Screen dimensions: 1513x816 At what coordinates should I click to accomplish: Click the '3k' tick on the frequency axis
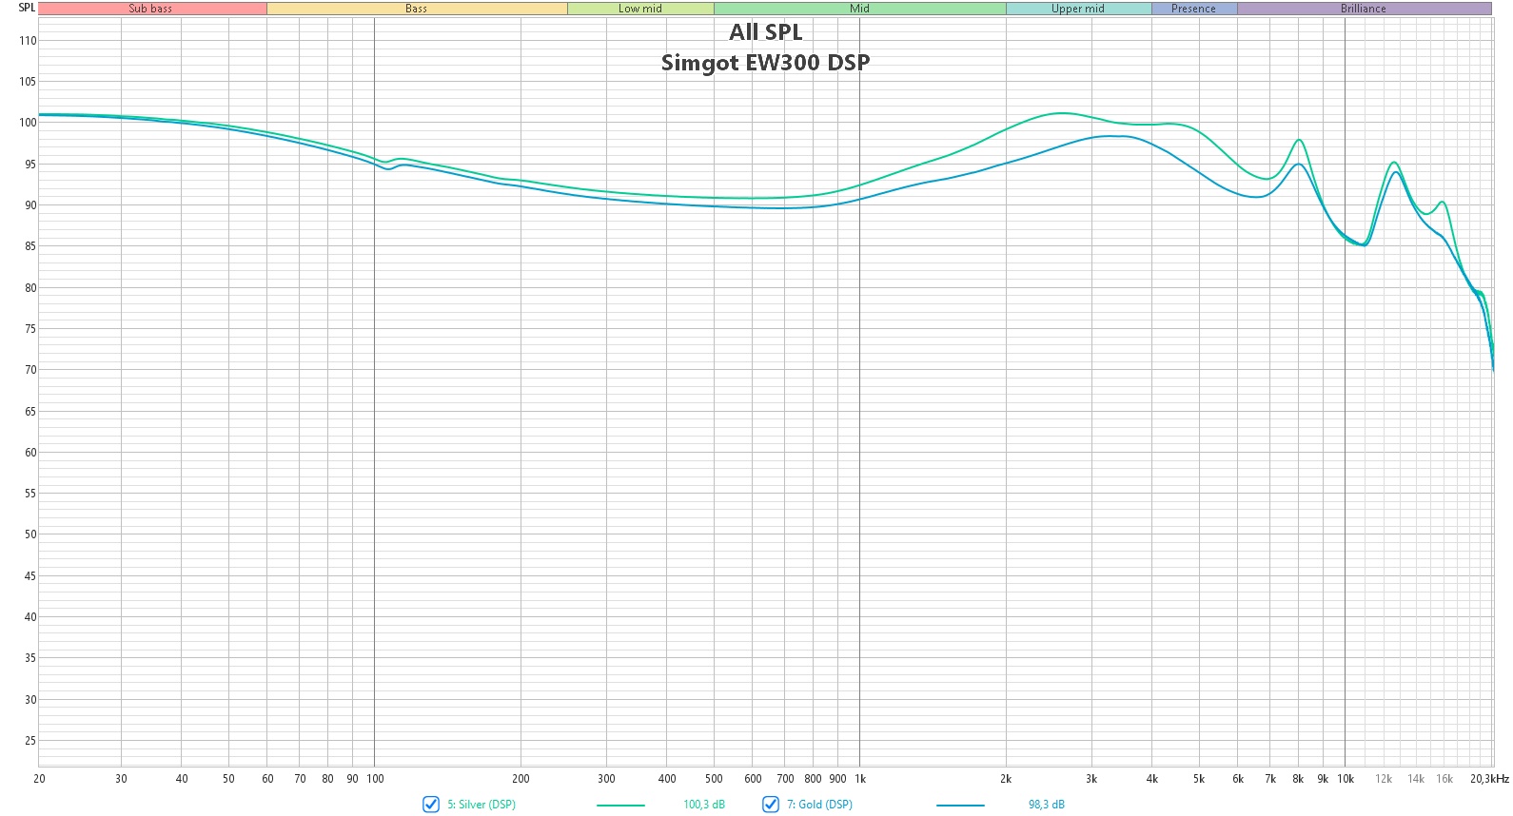pyautogui.click(x=1091, y=779)
